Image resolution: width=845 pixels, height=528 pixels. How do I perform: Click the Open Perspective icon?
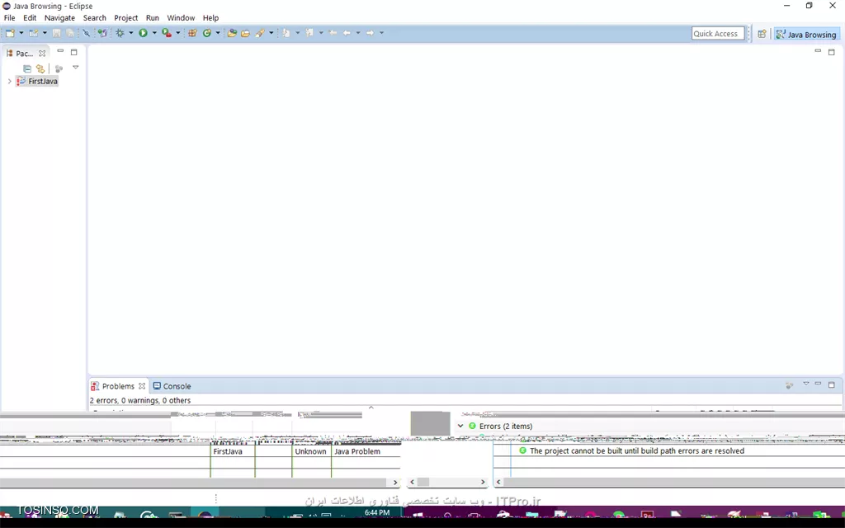pyautogui.click(x=762, y=34)
